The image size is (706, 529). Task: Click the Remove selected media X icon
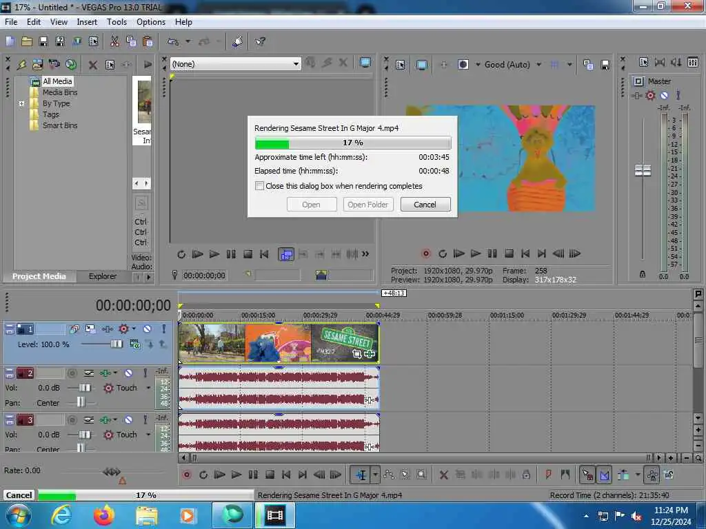[x=93, y=65]
